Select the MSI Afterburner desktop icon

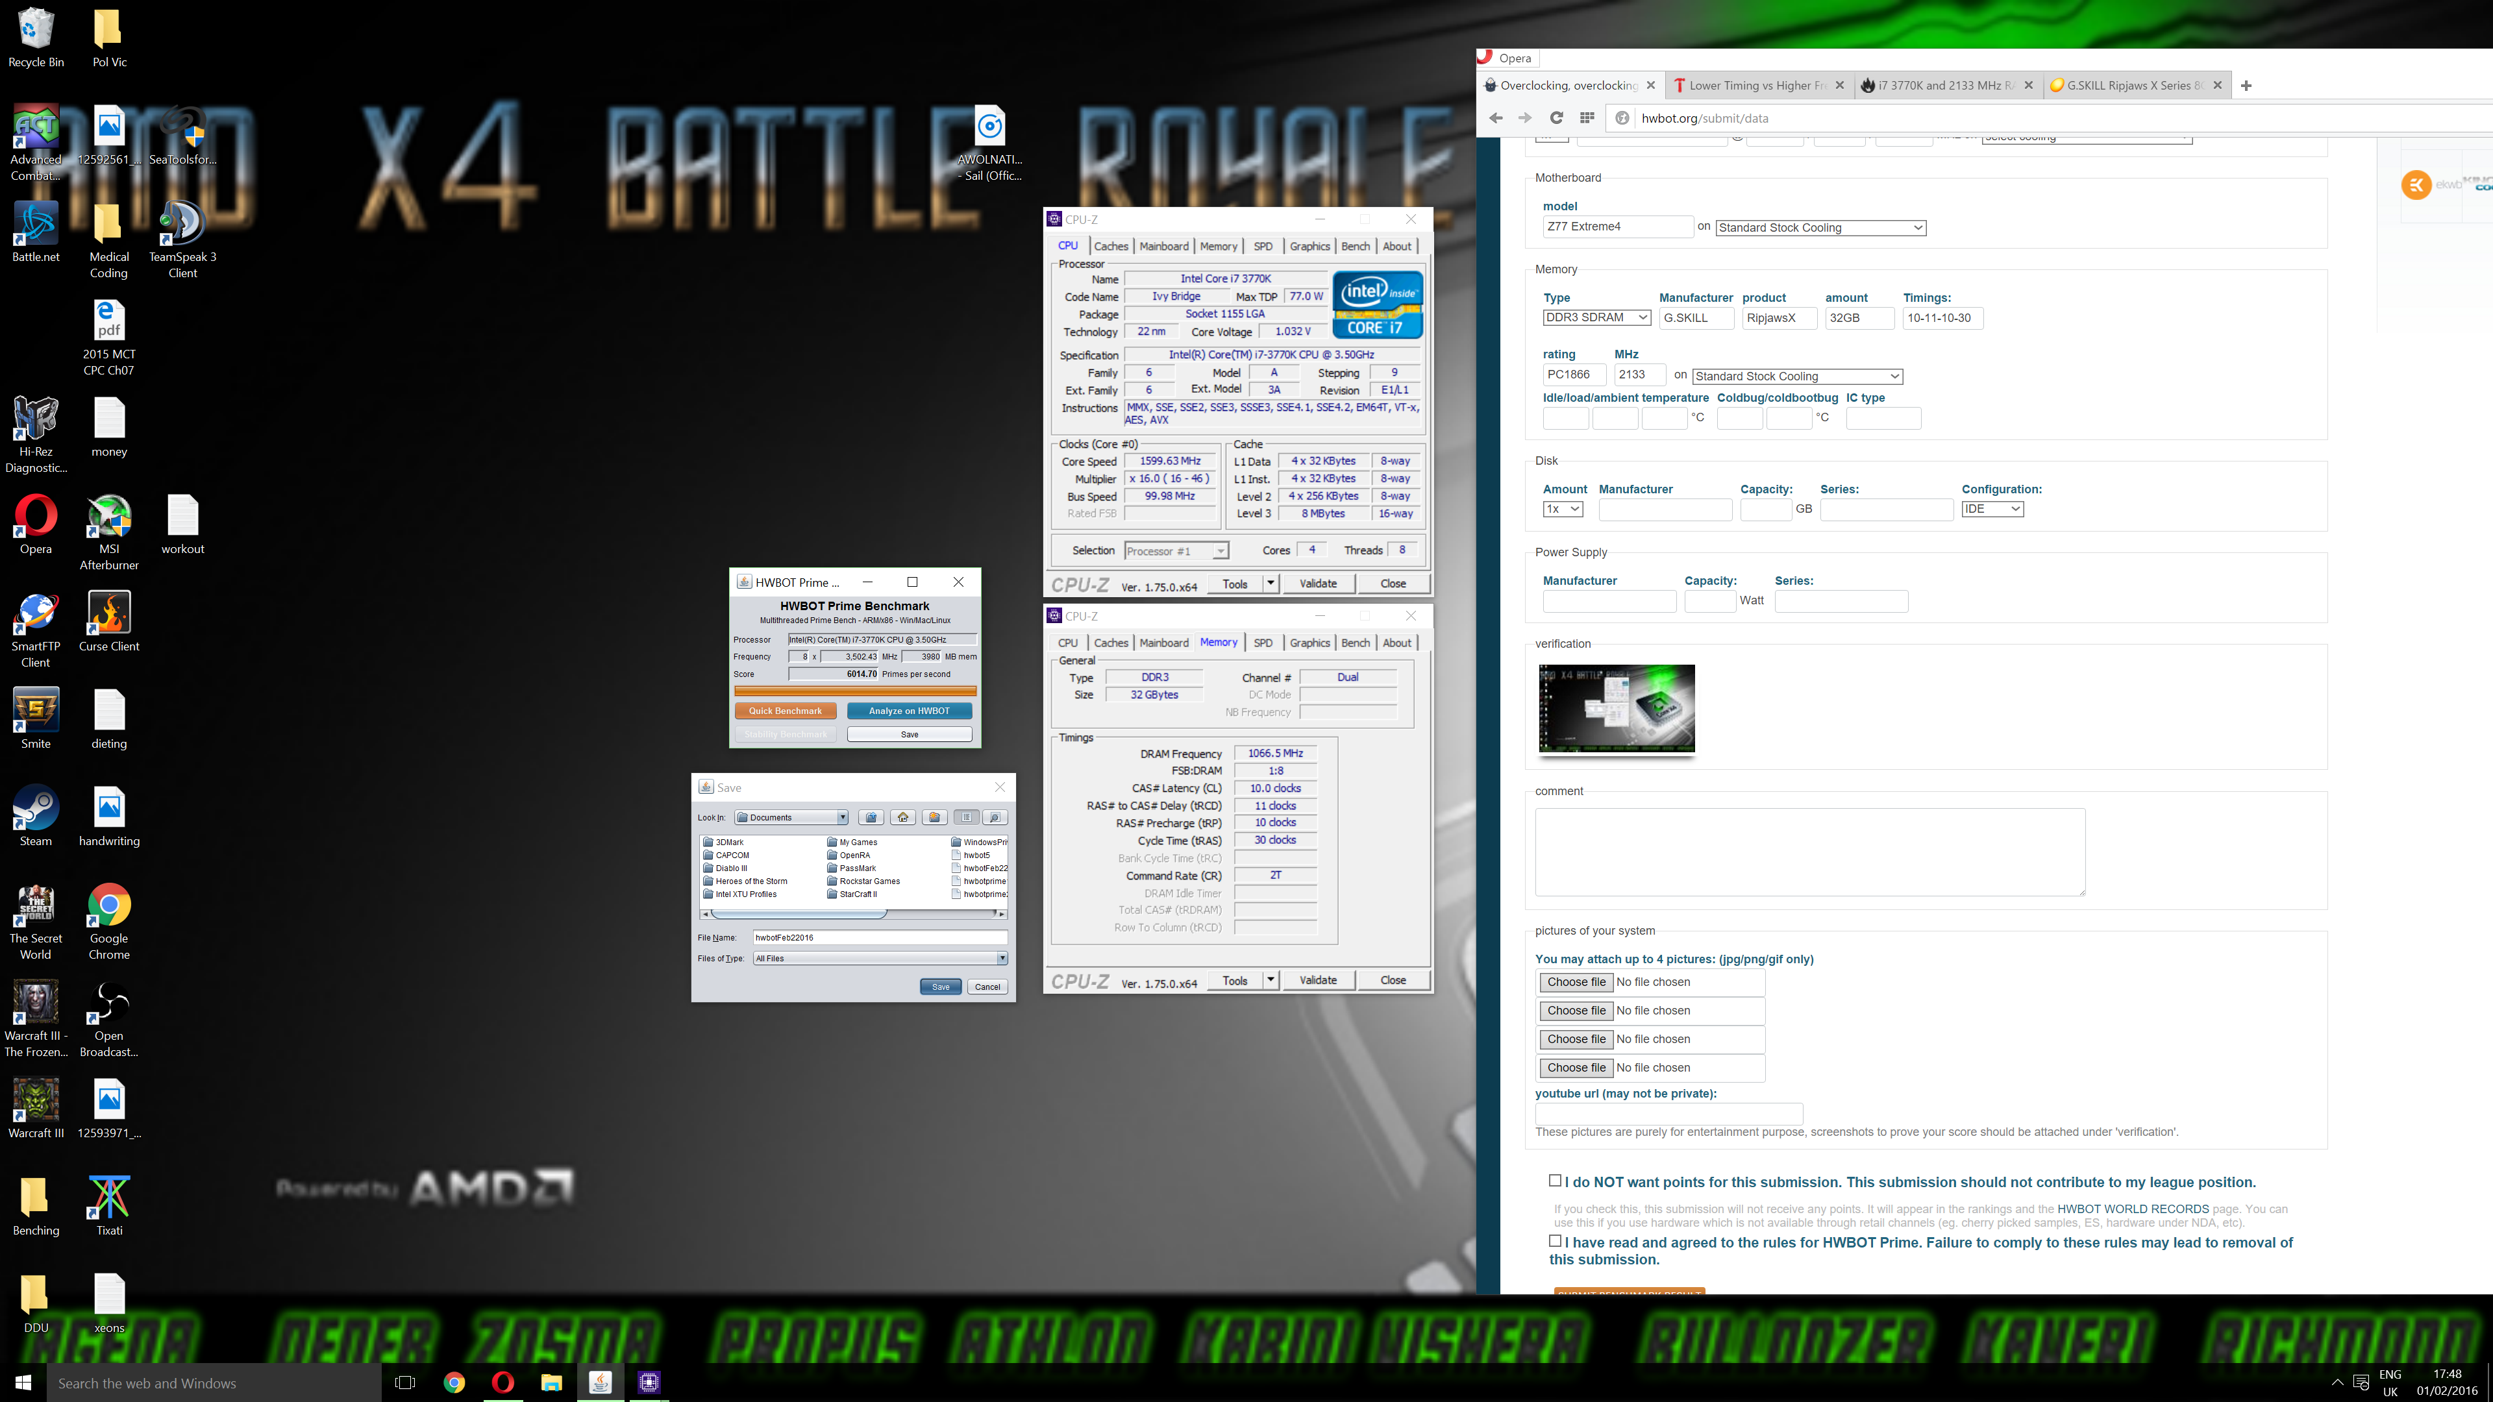pos(109,532)
